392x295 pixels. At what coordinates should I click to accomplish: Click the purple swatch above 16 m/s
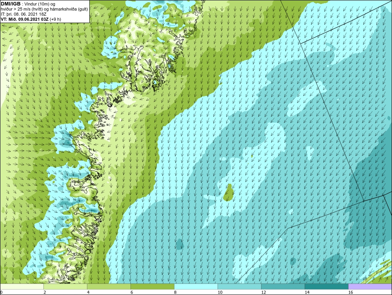pos(370,287)
